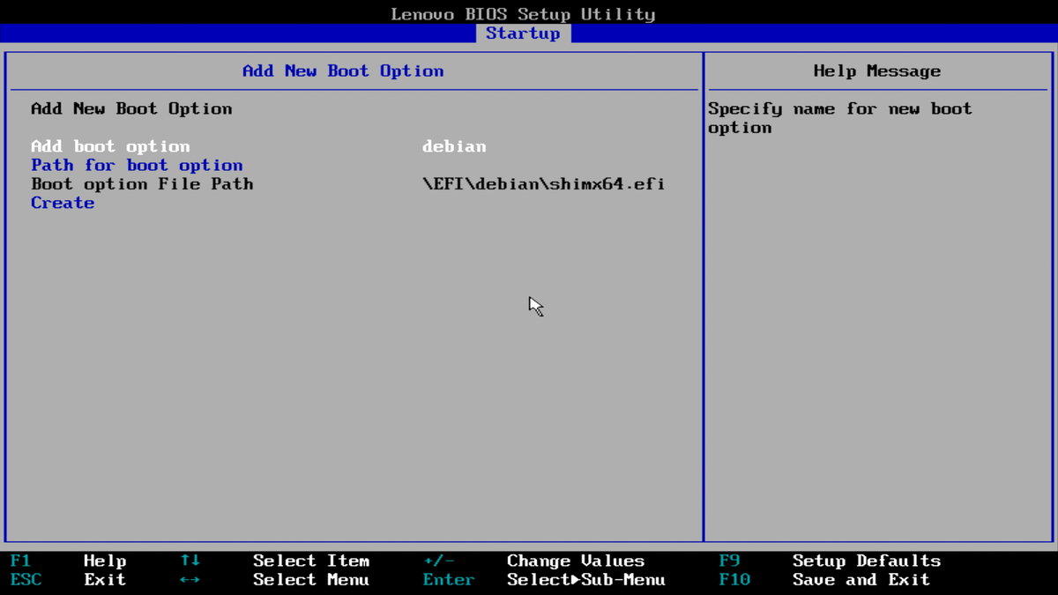
Task: Click the Lenovo BIOS Setup Utility title
Action: [523, 14]
